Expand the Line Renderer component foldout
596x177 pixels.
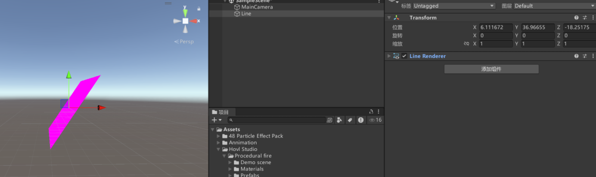pos(389,56)
